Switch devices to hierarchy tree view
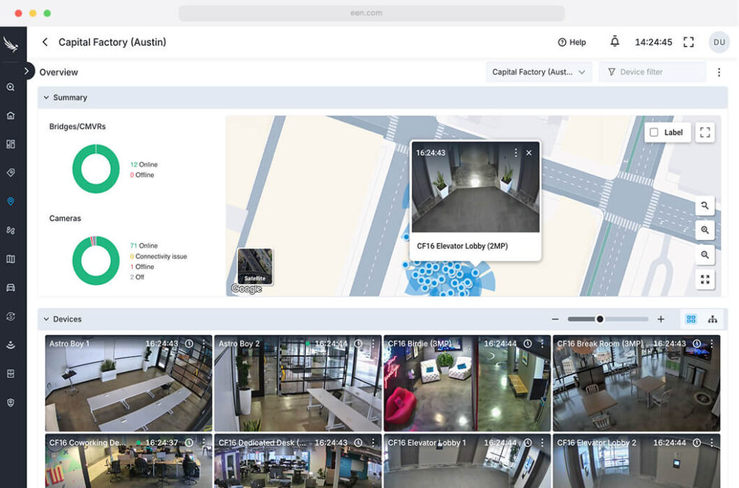The width and height of the screenshot is (739, 488). point(712,319)
